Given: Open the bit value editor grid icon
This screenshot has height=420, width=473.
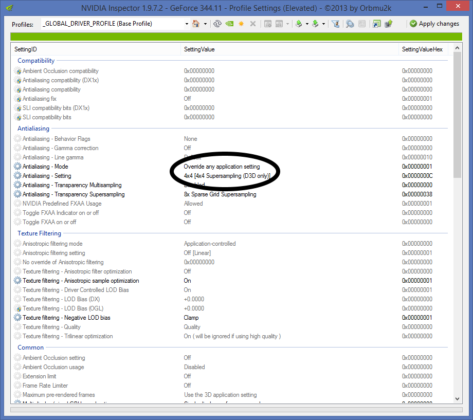Looking at the screenshot, I should click(x=362, y=24).
